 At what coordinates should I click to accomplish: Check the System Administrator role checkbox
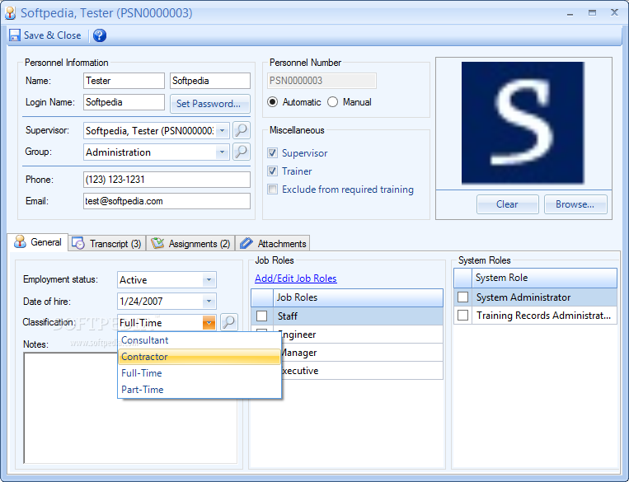click(463, 297)
